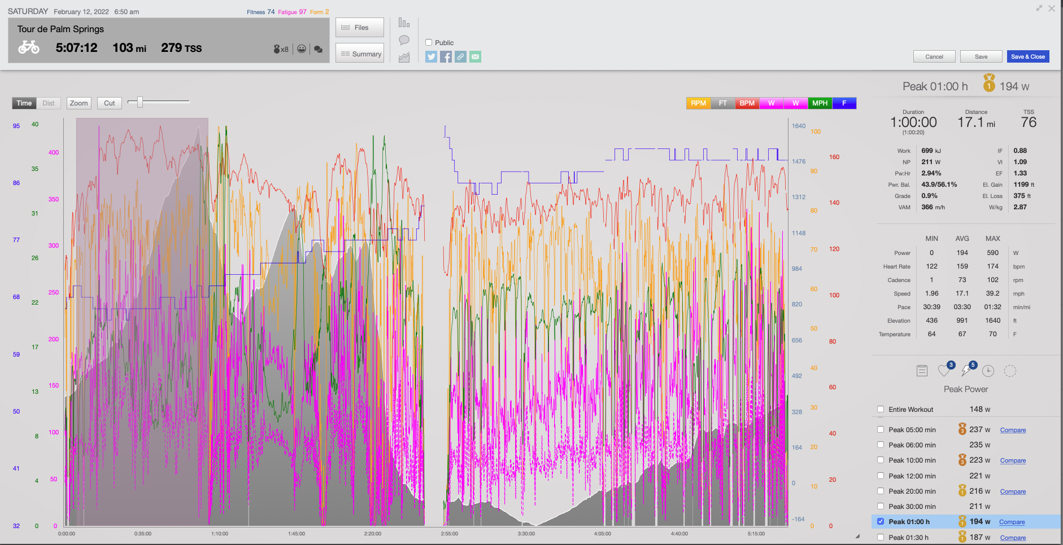
Task: Toggle the red BPM data series
Action: pos(747,103)
